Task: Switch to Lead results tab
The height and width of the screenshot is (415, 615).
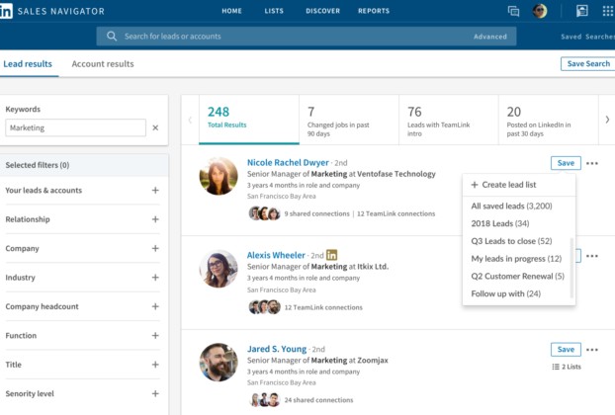Action: click(x=28, y=64)
